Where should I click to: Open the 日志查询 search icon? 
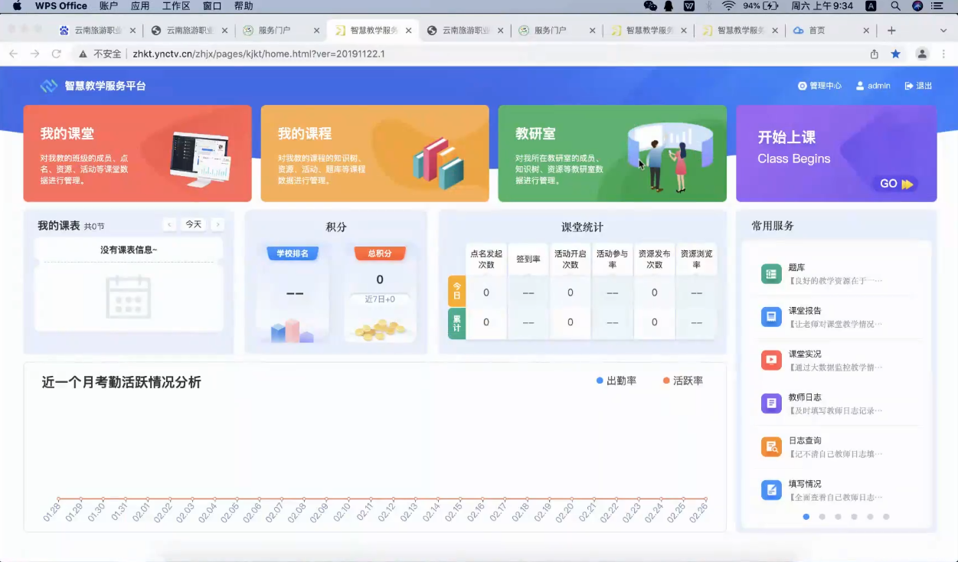coord(771,446)
